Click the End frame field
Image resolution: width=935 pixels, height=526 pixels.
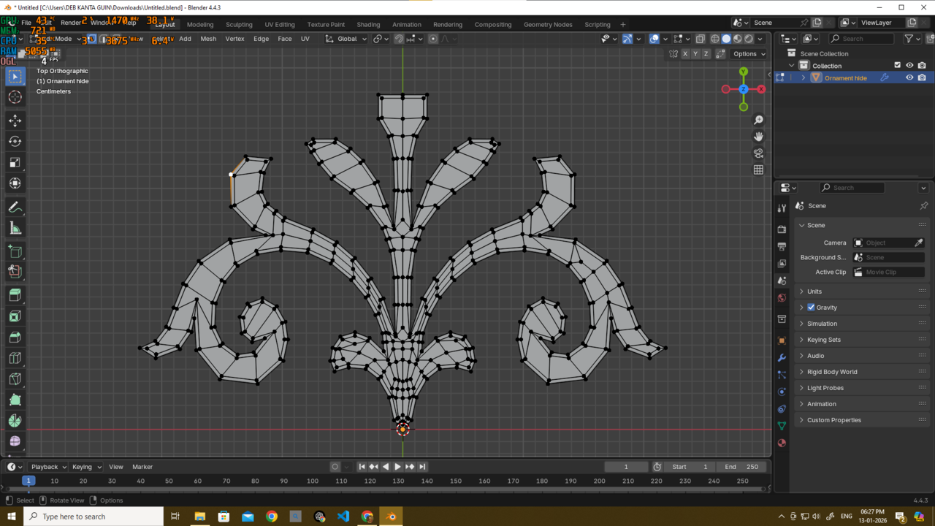coord(741,467)
